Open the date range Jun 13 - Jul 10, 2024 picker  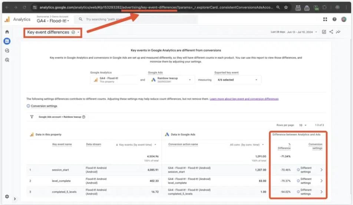pyautogui.click(x=302, y=32)
